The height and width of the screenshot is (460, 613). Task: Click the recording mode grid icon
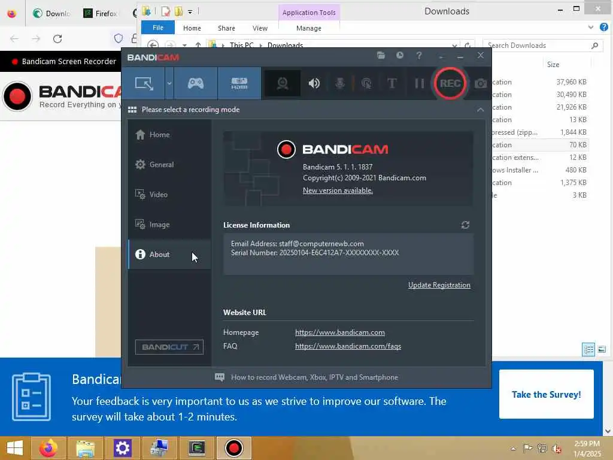[132, 110]
